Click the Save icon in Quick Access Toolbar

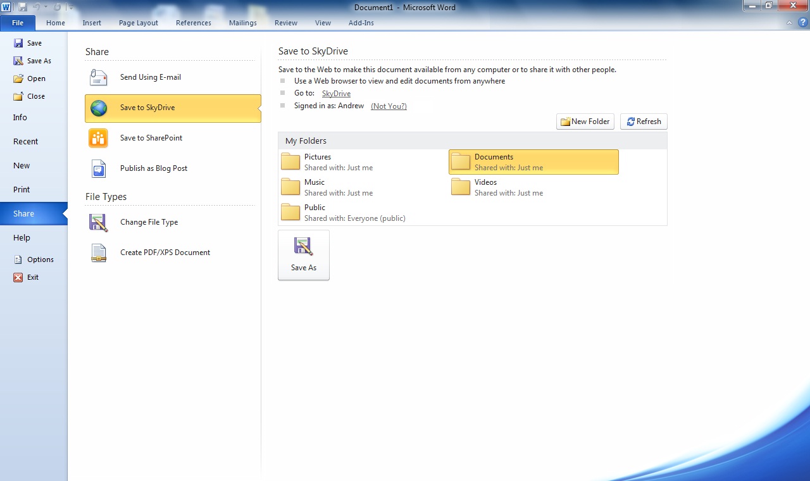[x=23, y=7]
